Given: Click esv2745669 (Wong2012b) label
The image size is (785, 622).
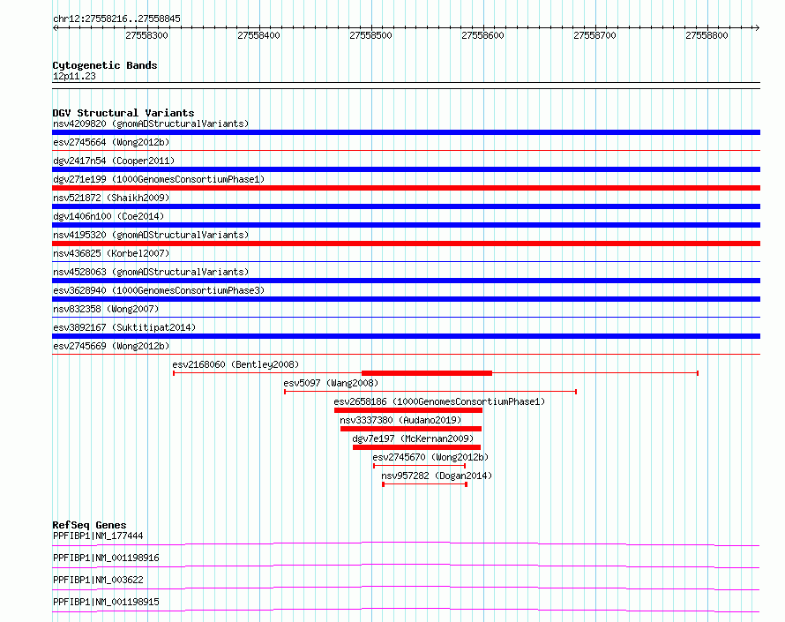Looking at the screenshot, I should coord(111,346).
